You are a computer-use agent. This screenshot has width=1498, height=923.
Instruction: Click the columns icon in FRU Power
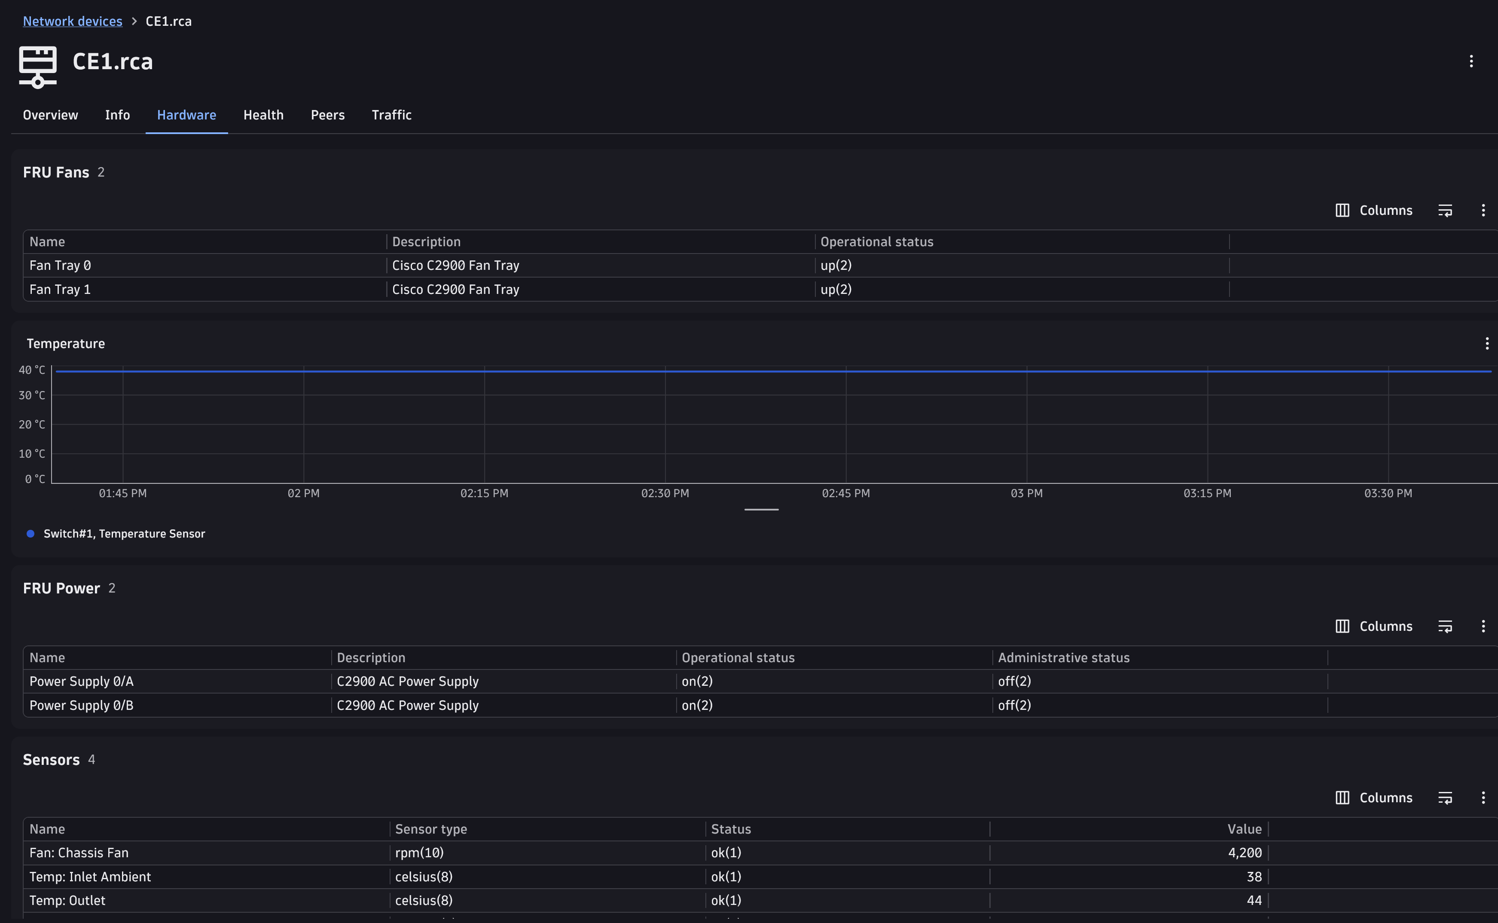[x=1342, y=626]
